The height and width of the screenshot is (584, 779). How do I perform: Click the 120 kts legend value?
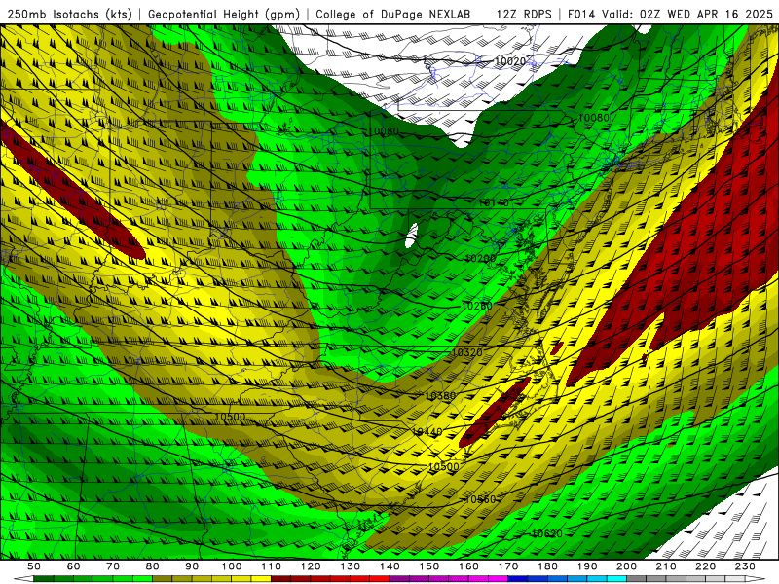click(311, 566)
